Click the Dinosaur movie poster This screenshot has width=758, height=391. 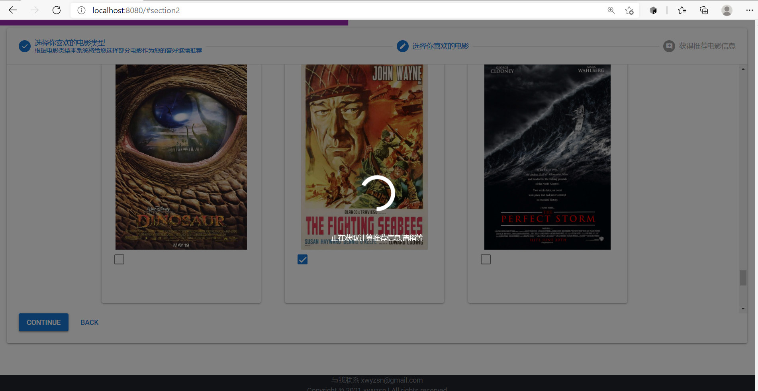(181, 157)
